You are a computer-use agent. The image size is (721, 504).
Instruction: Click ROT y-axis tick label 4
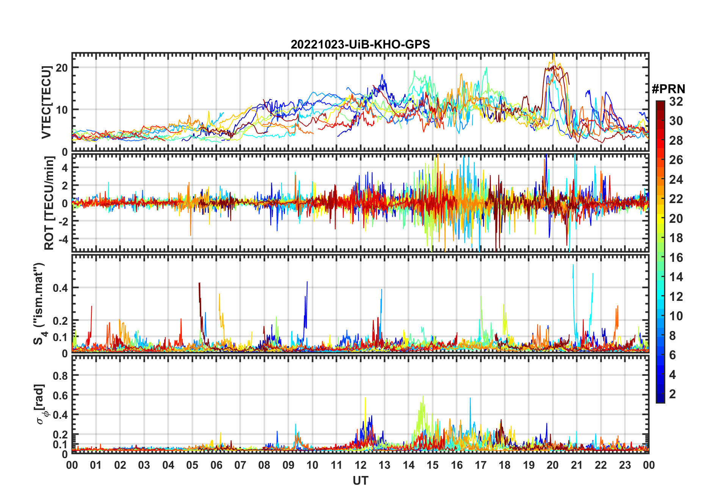click(x=65, y=167)
